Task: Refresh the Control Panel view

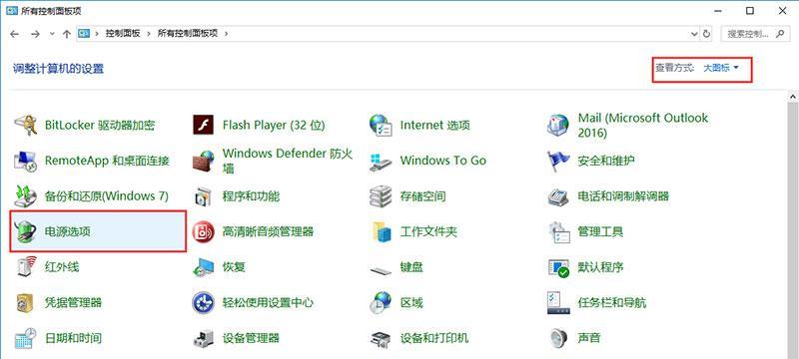Action: [707, 34]
